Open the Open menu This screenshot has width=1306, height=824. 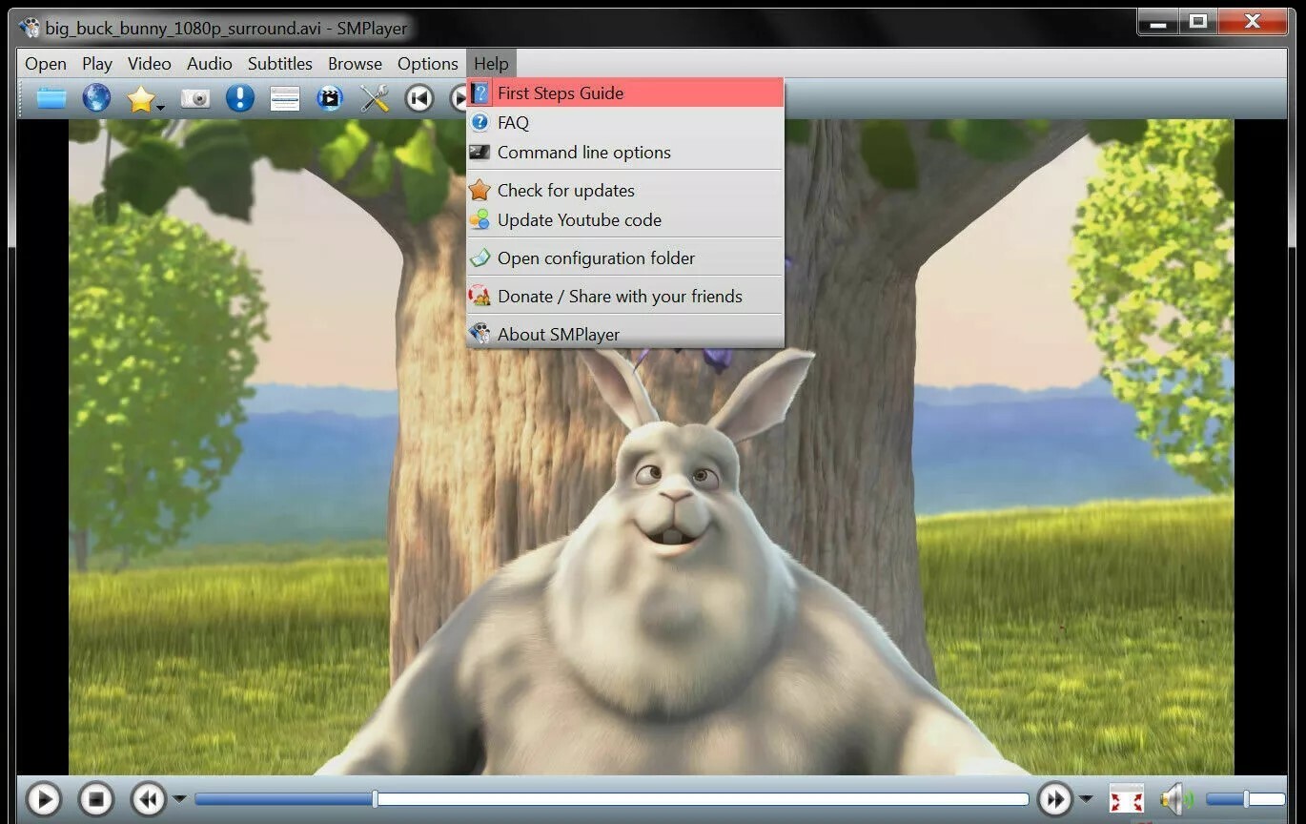tap(46, 64)
